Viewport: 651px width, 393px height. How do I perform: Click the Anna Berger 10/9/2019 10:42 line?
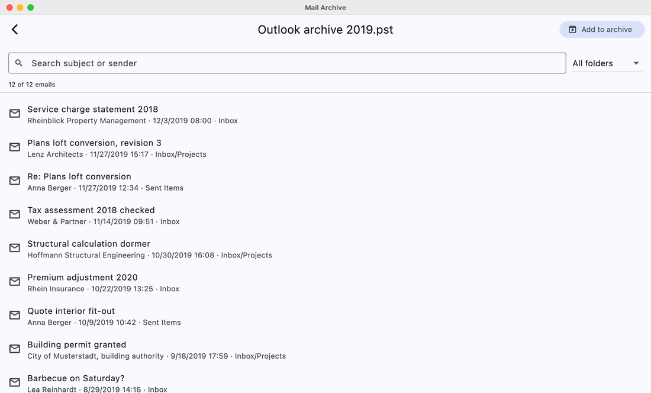coord(104,323)
